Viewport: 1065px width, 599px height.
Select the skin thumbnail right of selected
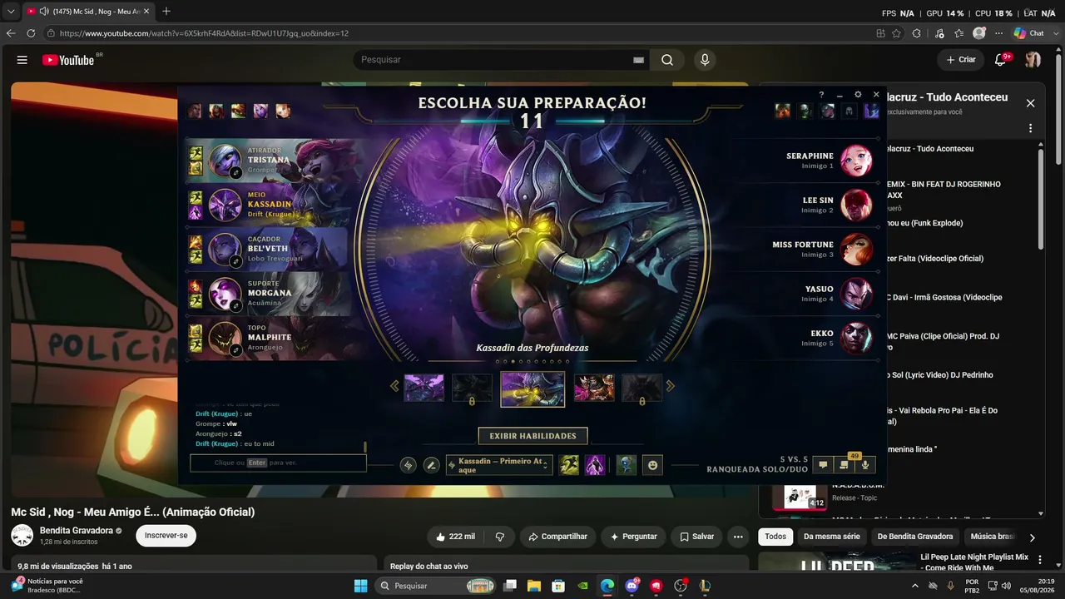594,388
